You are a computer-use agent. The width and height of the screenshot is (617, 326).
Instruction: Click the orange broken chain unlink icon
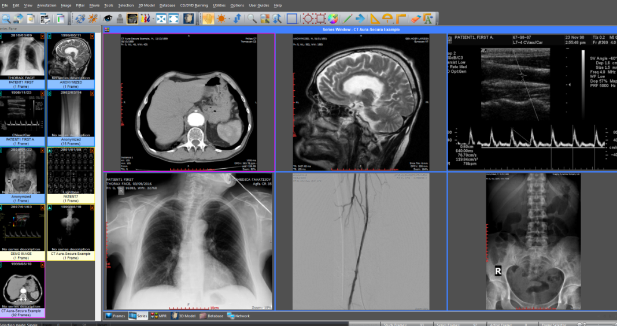(93, 18)
